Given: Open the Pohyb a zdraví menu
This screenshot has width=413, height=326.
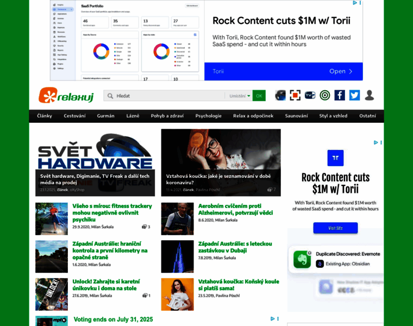Looking at the screenshot, I should click(x=167, y=116).
